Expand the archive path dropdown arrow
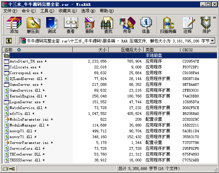Image resolution: width=219 pixels, height=173 pixels. 212,41
